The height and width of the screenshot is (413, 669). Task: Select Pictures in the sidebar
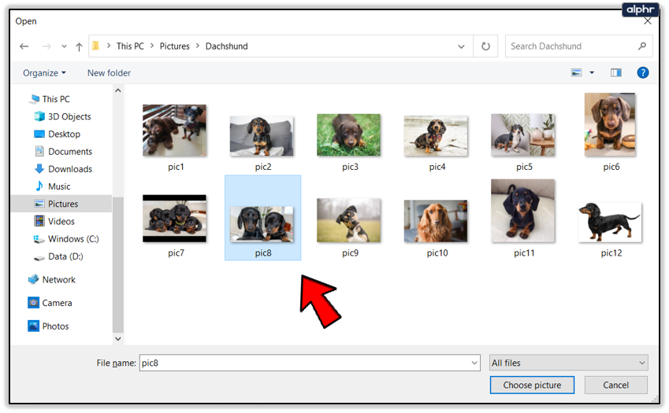(x=61, y=204)
